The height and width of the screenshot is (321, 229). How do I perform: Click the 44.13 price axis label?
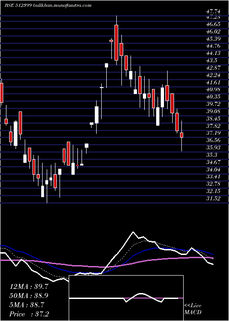[x=213, y=53]
